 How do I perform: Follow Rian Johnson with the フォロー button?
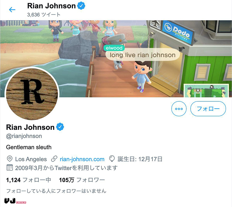(x=208, y=109)
